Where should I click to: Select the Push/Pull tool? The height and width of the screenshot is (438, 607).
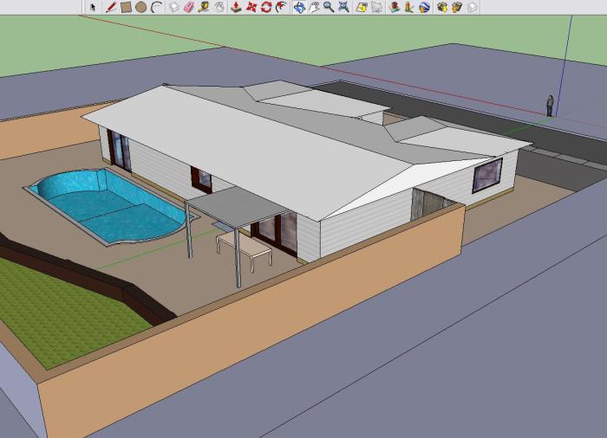pos(235,7)
